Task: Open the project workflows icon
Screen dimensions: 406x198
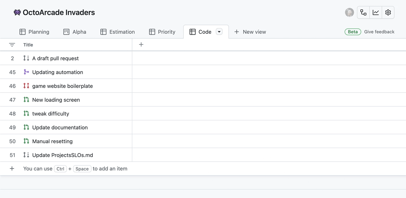Action: (363, 12)
